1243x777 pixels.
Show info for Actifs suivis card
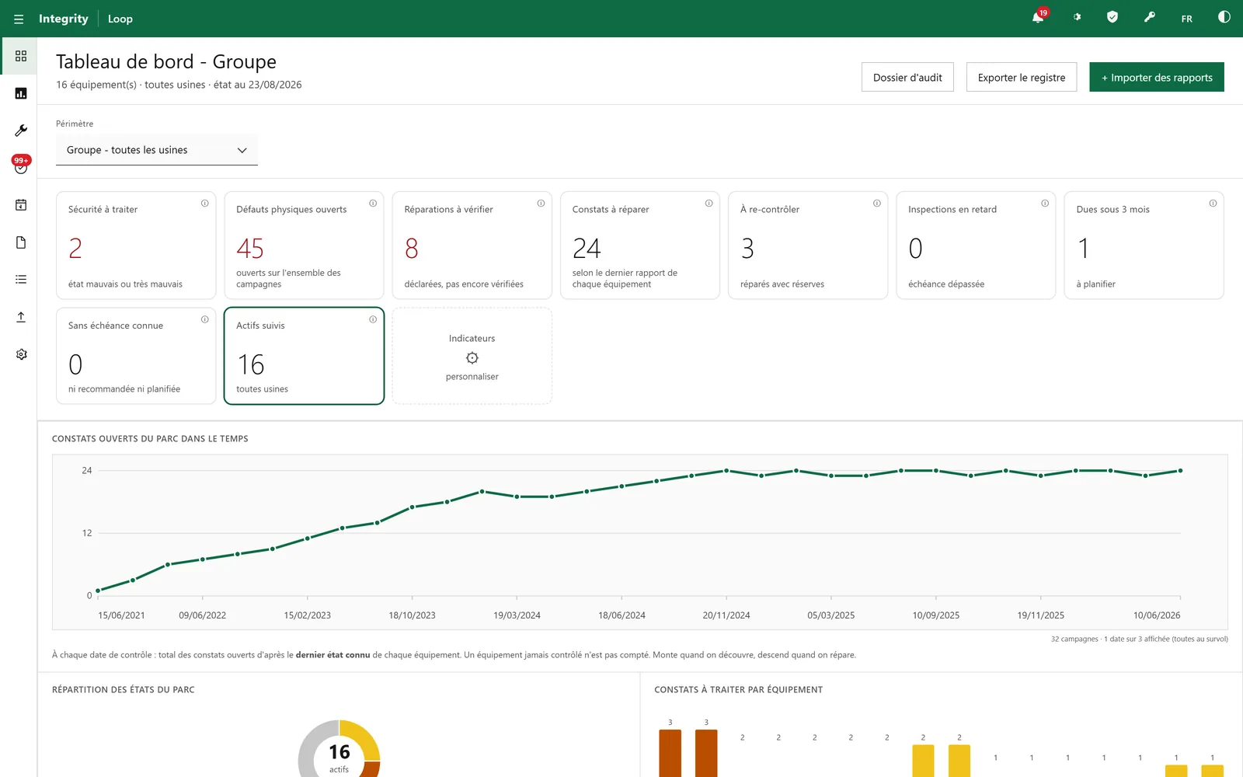(x=373, y=319)
